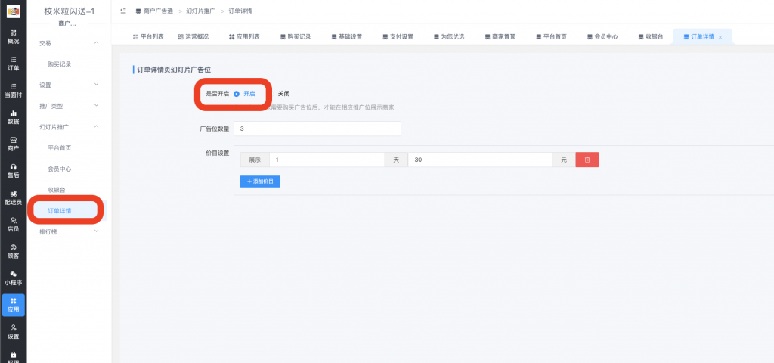Viewport: 774px width, 363px height.
Task: Open 会员中心 in the sidebar menu
Action: (x=60, y=169)
